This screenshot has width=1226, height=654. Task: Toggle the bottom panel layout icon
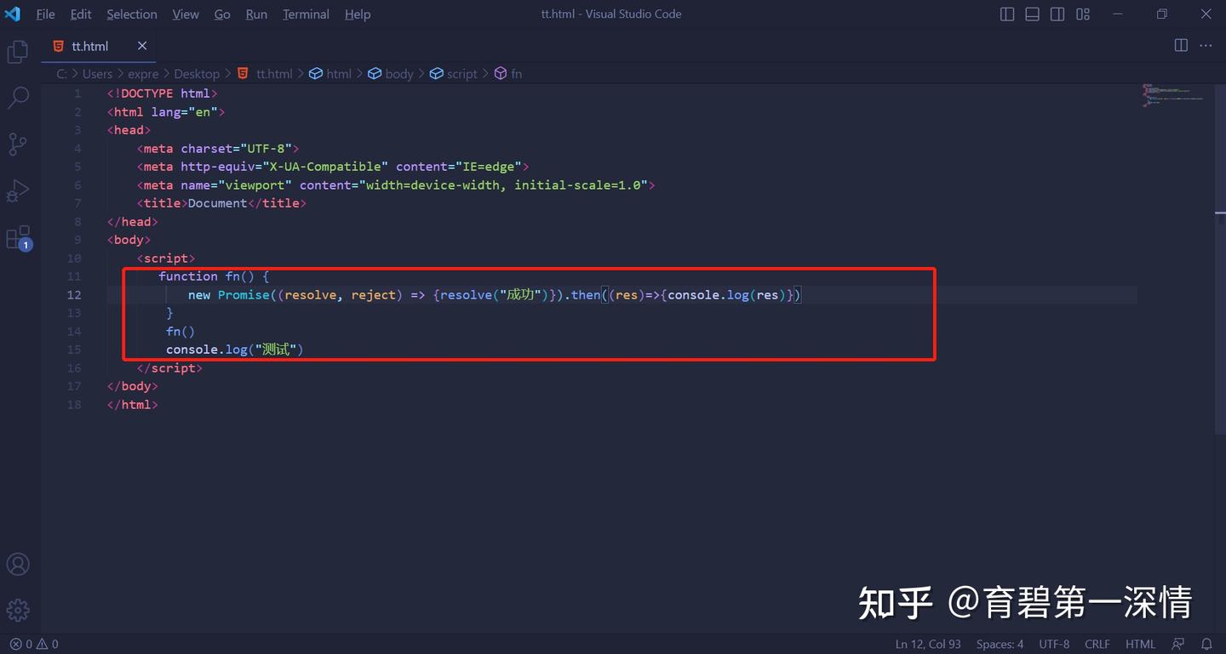point(1032,14)
